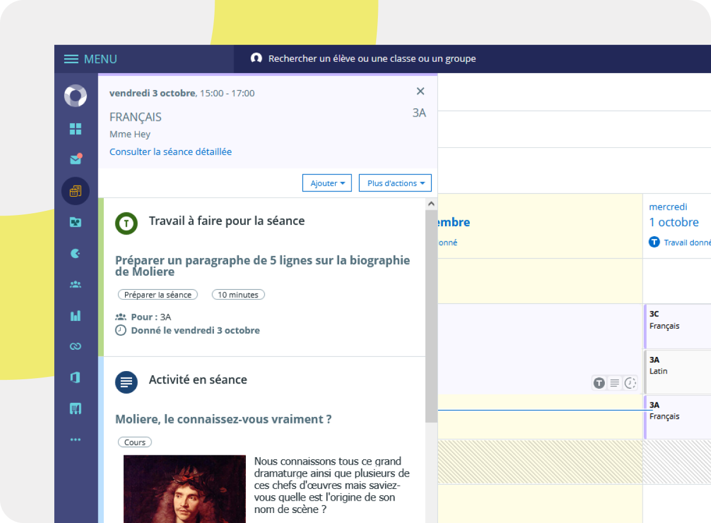Open the hamburger MENU
Viewport: 711px width, 523px height.
coord(91,59)
